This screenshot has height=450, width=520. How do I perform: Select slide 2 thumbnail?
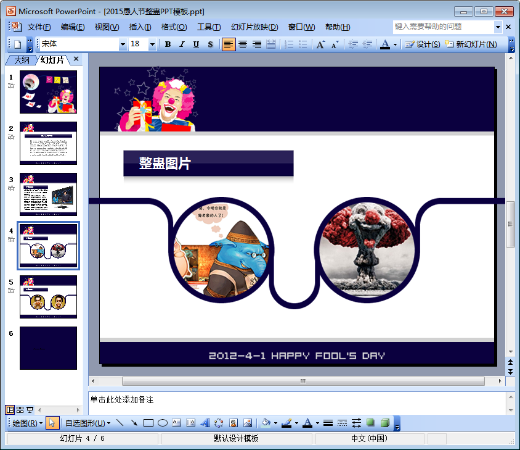(x=48, y=143)
